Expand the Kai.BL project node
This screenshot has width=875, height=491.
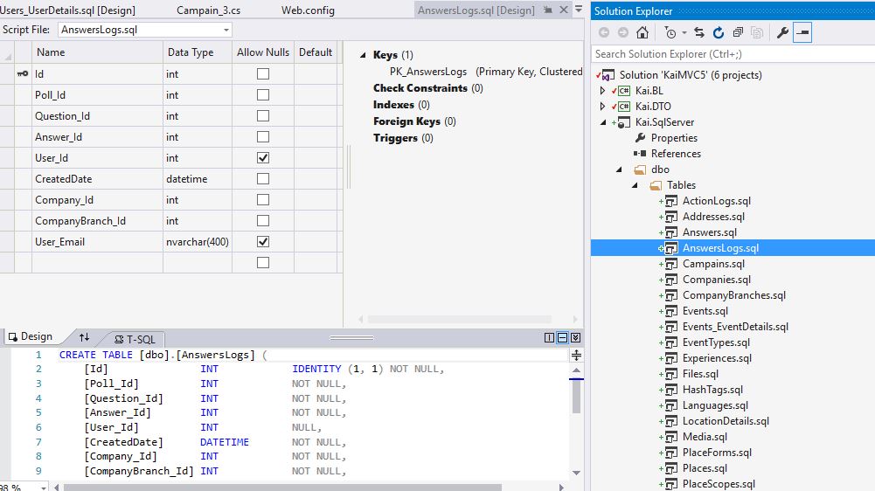pos(602,90)
